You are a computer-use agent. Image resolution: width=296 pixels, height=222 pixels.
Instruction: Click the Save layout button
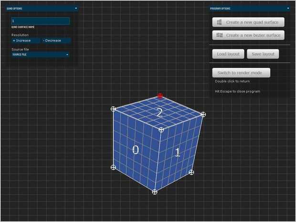(263, 54)
